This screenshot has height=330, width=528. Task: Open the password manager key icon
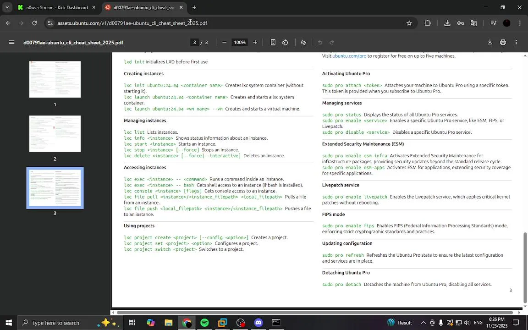pyautogui.click(x=460, y=23)
